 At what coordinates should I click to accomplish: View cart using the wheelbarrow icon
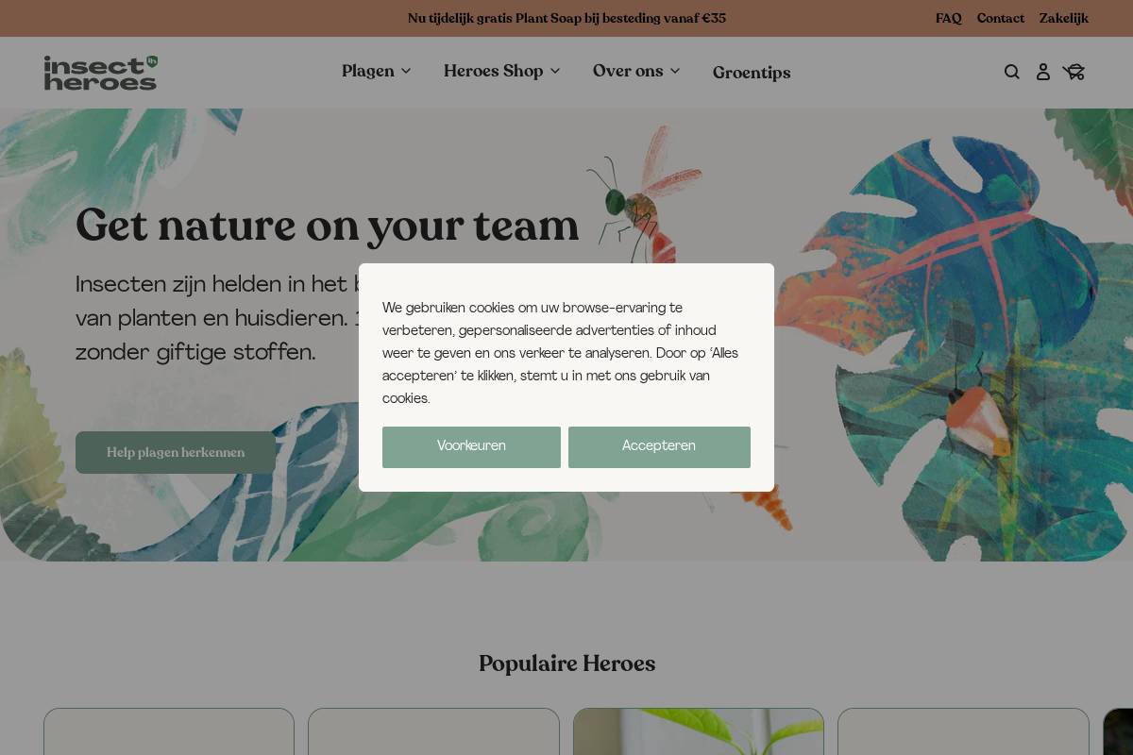click(1074, 72)
